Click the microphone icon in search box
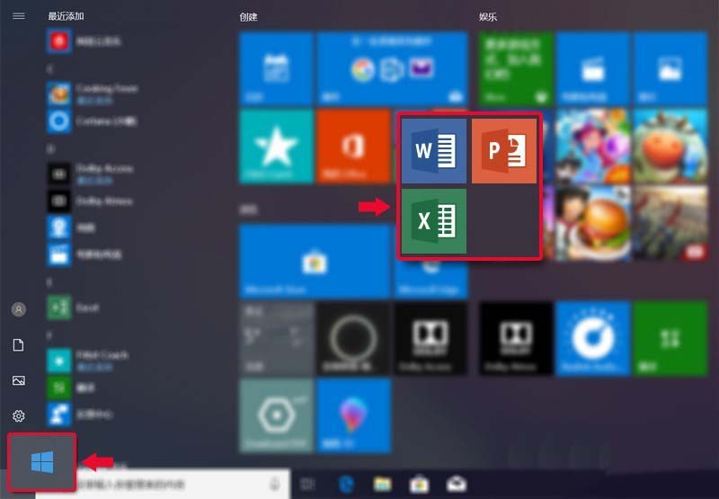Image resolution: width=719 pixels, height=499 pixels. (x=275, y=484)
